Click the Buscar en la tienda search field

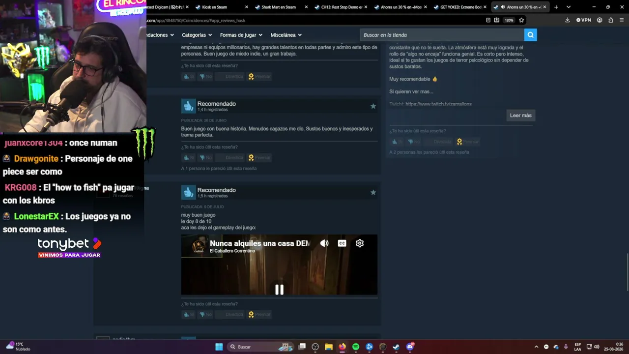click(x=442, y=35)
